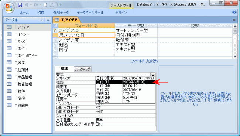
Task: Click the IME 入力モード value オフ
Action: tap(125, 107)
